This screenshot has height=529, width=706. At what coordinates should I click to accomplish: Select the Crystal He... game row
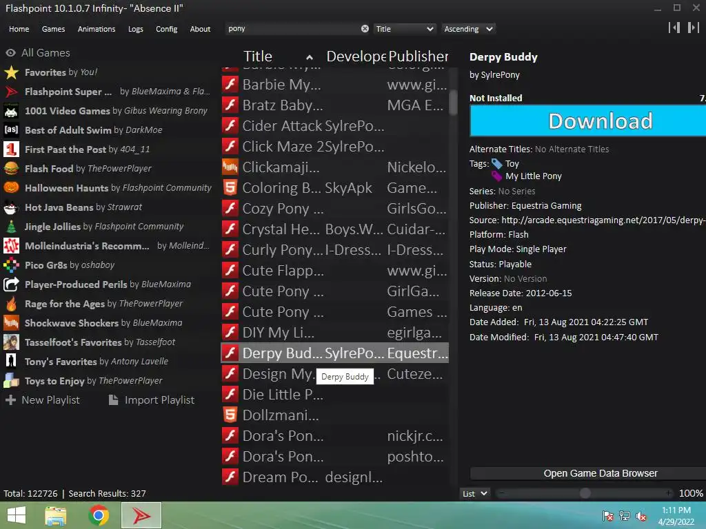(x=335, y=229)
